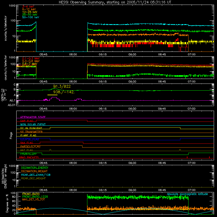This screenshot has width=217, height=217.
Task: Click the 07:00 tick label under Flags panel
Action: (x=192, y=163)
